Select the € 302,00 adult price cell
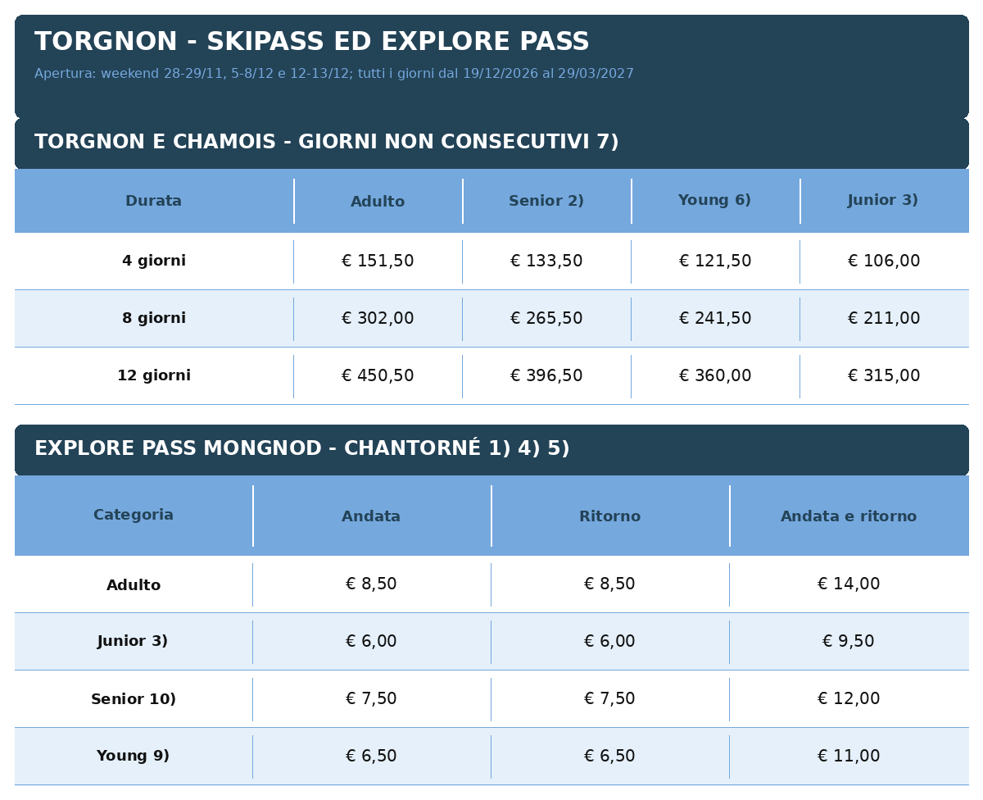Image resolution: width=983 pixels, height=800 pixels. coord(378,319)
